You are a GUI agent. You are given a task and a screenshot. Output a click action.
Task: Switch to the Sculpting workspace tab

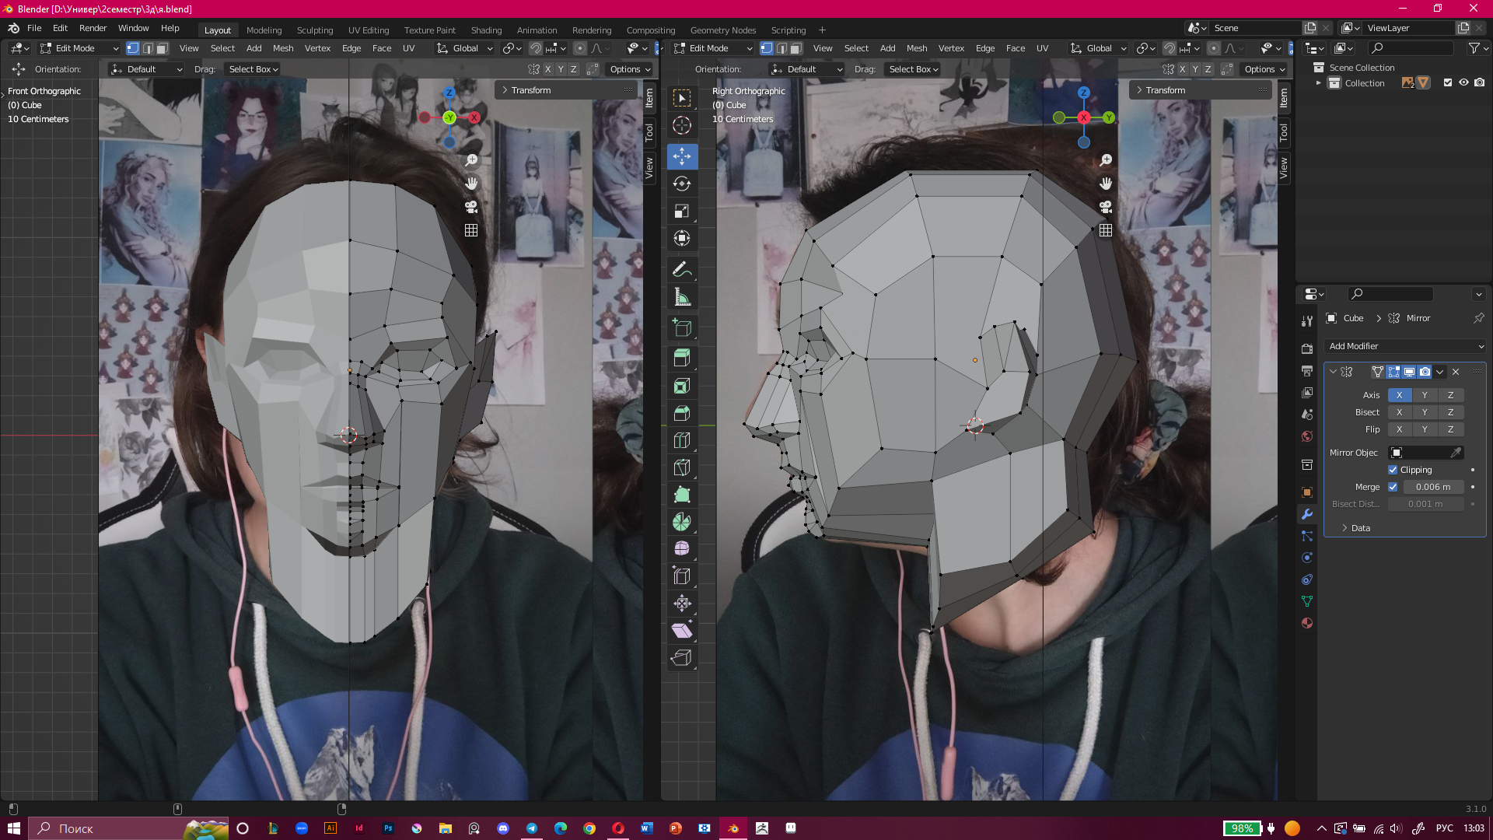click(314, 30)
